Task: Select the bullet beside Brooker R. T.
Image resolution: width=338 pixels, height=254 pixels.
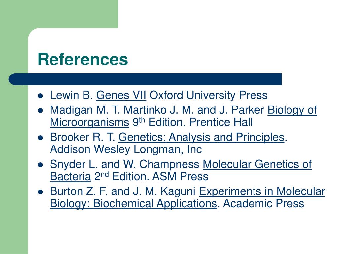Action: 40,138
